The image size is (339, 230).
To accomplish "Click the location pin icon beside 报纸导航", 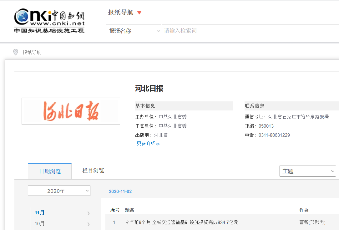I will (16, 52).
